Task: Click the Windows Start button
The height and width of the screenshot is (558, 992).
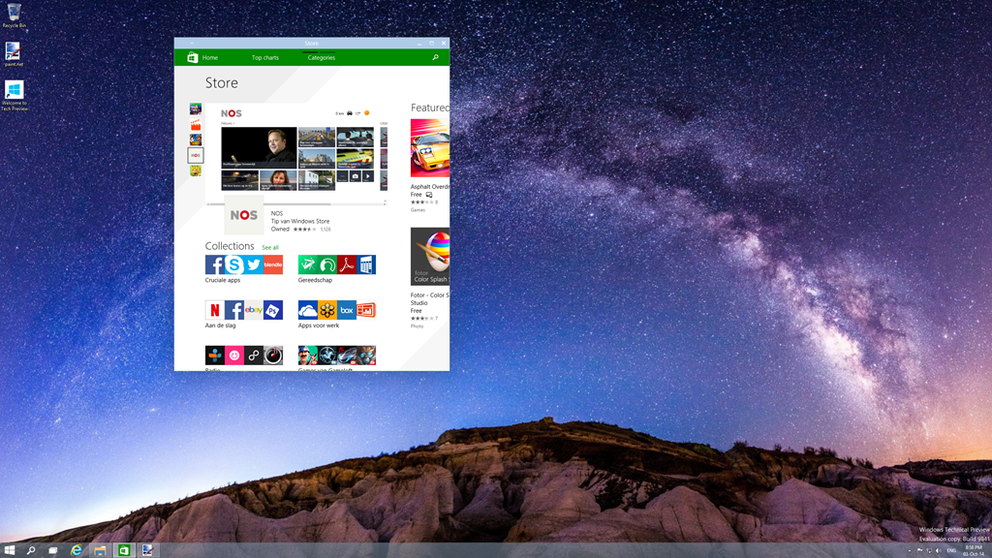Action: pyautogui.click(x=10, y=550)
